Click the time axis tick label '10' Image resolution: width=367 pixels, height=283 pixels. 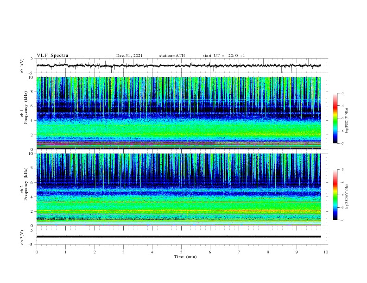326,252
